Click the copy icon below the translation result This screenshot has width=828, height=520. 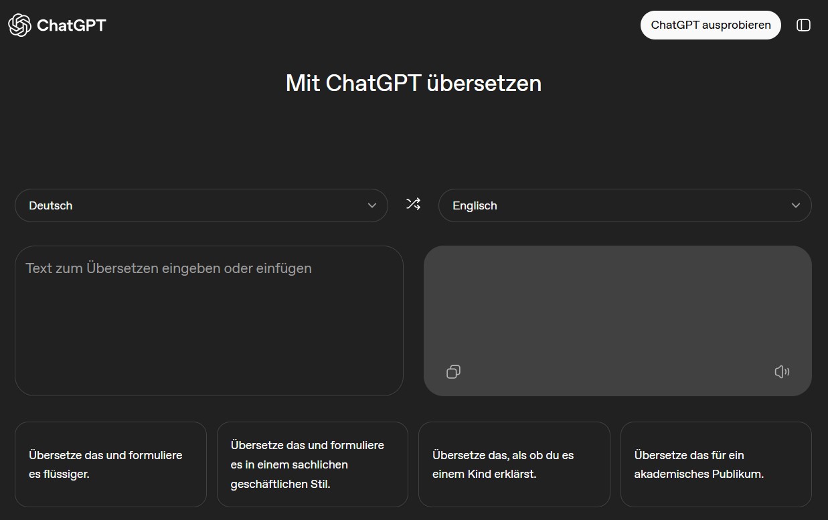[x=453, y=371]
